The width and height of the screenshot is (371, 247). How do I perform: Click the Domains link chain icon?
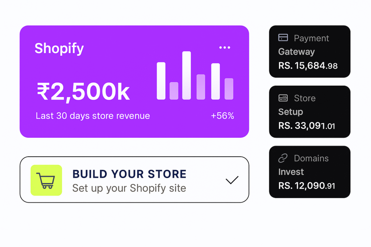[x=283, y=158]
